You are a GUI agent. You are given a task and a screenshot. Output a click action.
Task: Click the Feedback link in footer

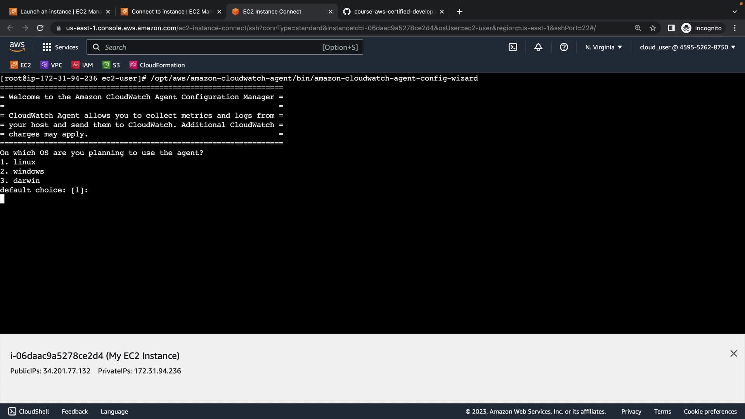click(x=74, y=411)
